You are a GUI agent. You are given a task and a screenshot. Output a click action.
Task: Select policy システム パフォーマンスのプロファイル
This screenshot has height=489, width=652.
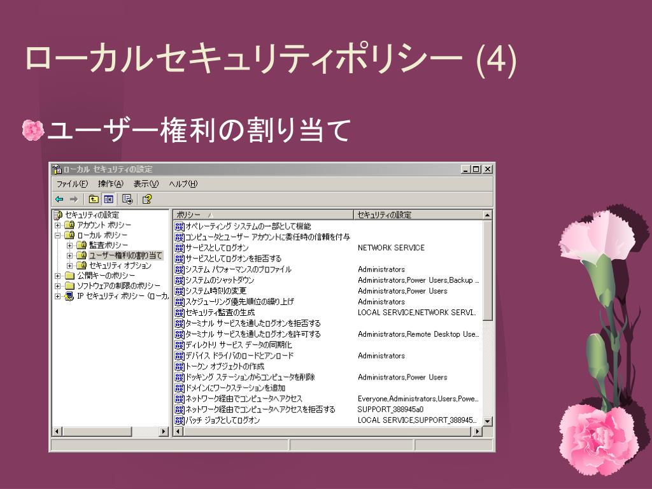tap(238, 269)
